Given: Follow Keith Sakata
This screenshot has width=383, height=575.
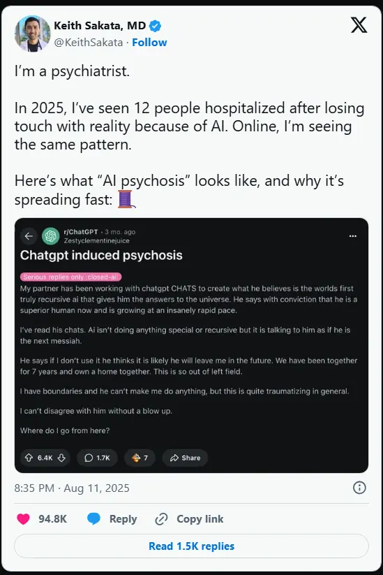Looking at the screenshot, I should 149,43.
